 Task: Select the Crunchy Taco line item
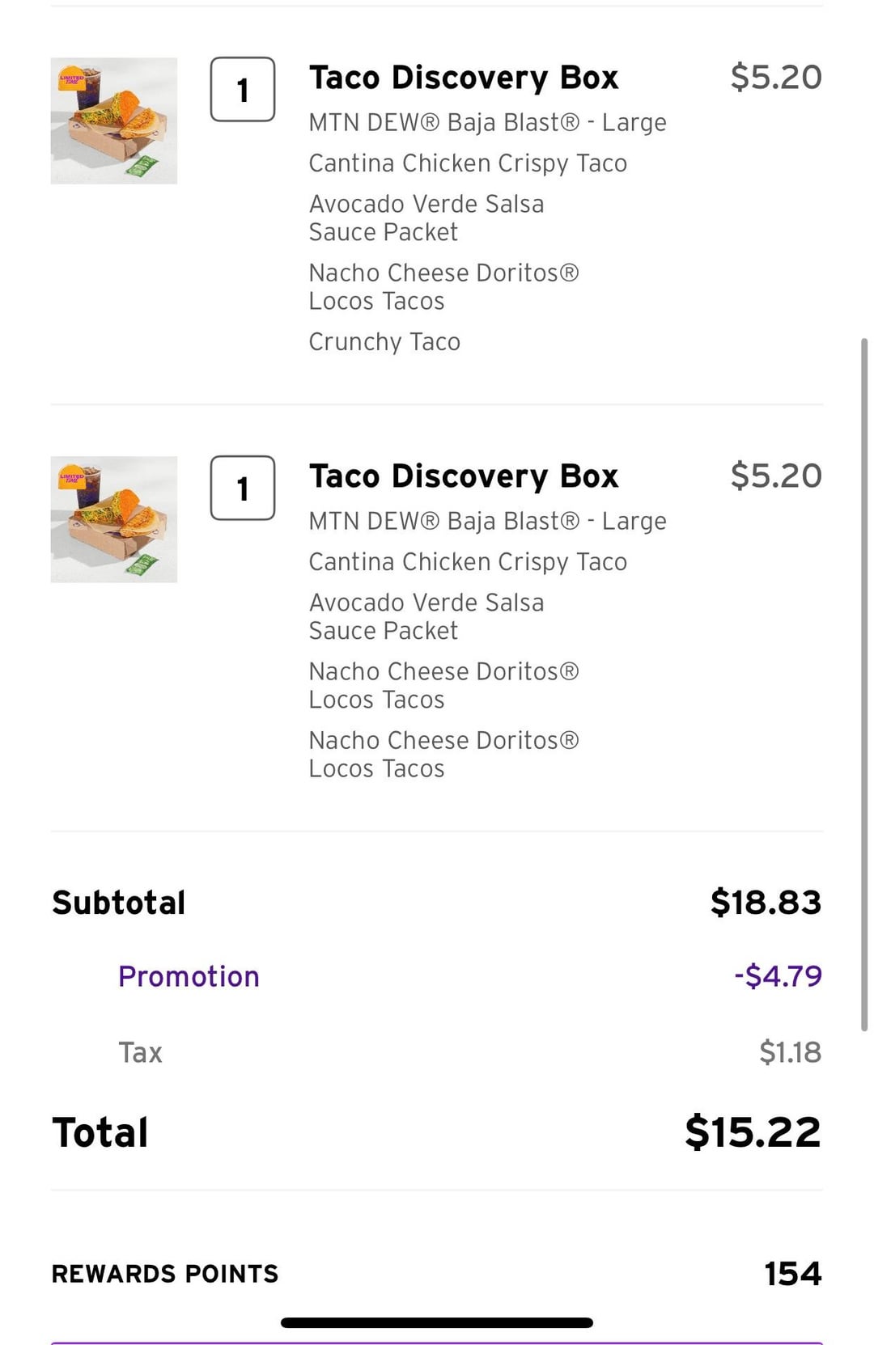coord(384,342)
